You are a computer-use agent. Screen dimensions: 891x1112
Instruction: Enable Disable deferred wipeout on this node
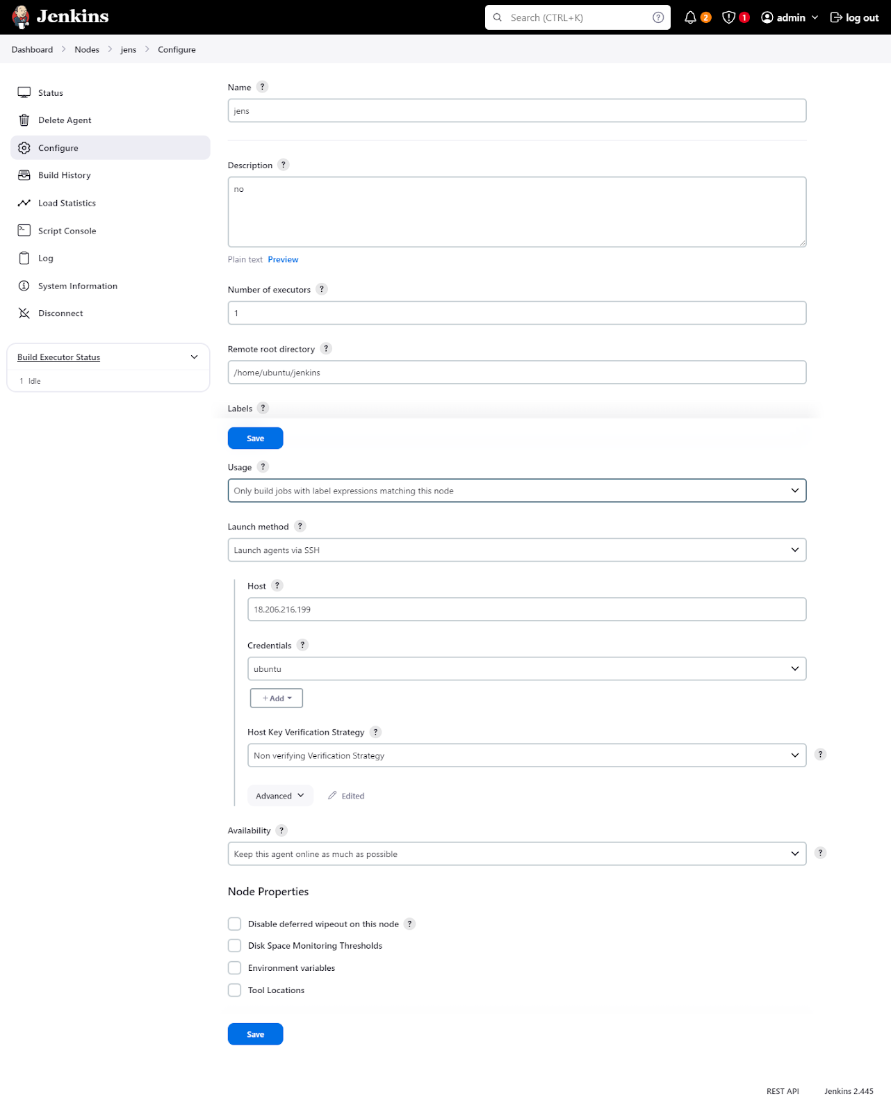coord(235,924)
